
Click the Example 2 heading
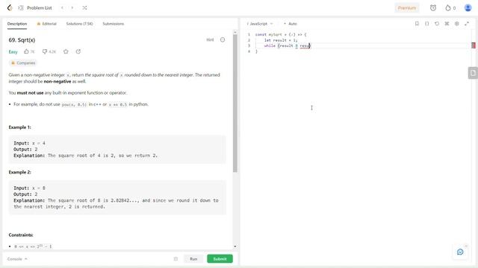[x=20, y=172]
